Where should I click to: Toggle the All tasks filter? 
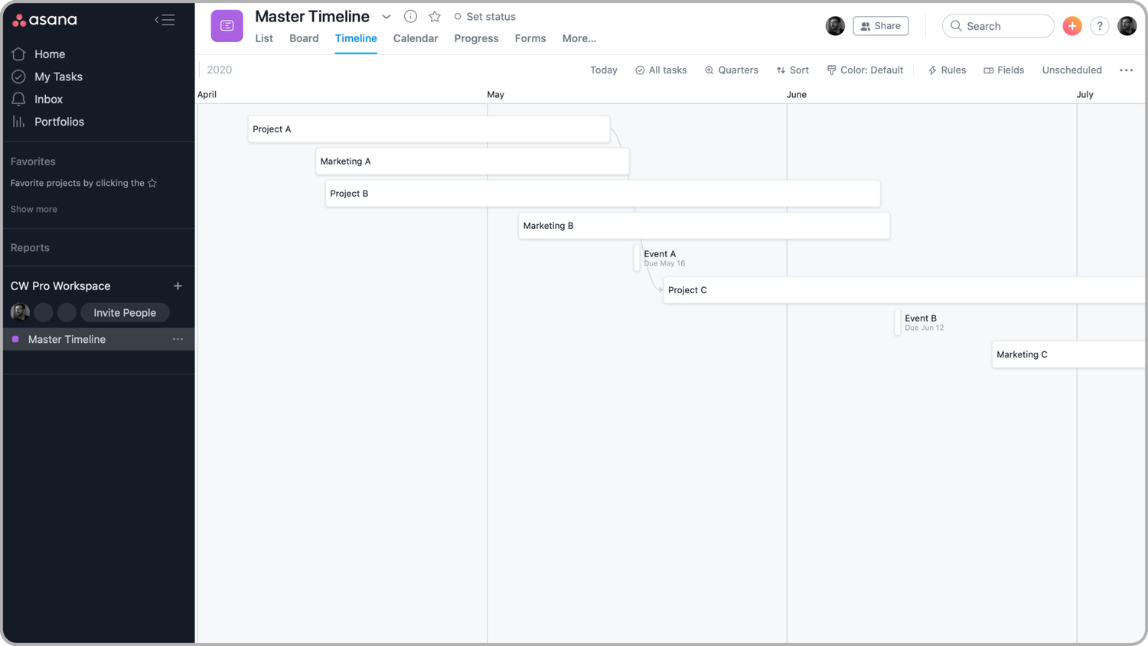(x=660, y=70)
